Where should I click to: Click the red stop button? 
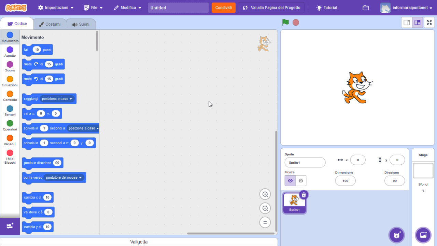click(296, 22)
